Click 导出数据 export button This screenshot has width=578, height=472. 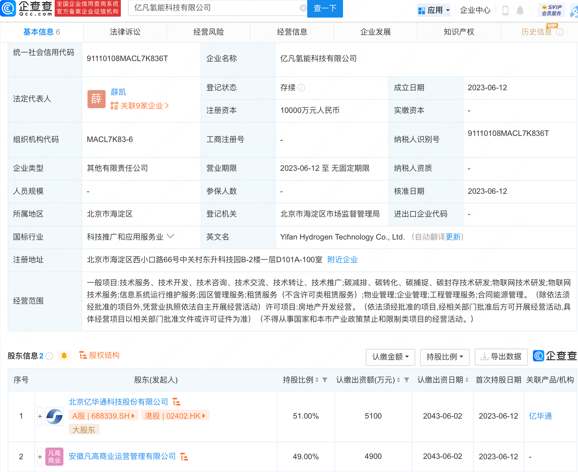pos(501,357)
